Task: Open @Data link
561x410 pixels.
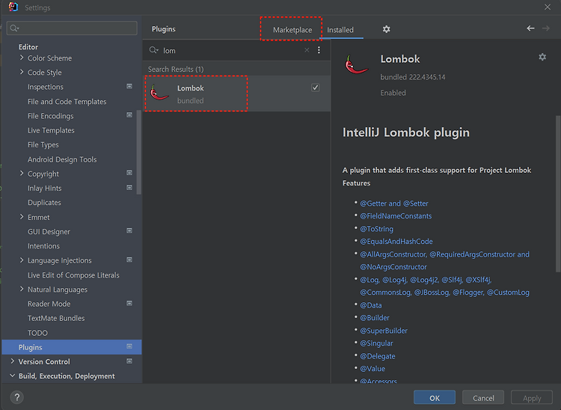Action: click(x=371, y=305)
